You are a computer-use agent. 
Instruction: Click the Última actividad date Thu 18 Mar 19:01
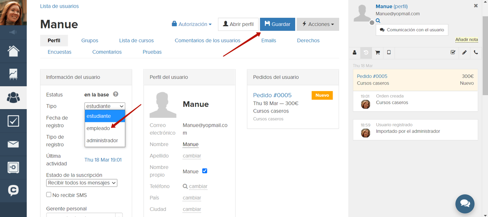[103, 160]
